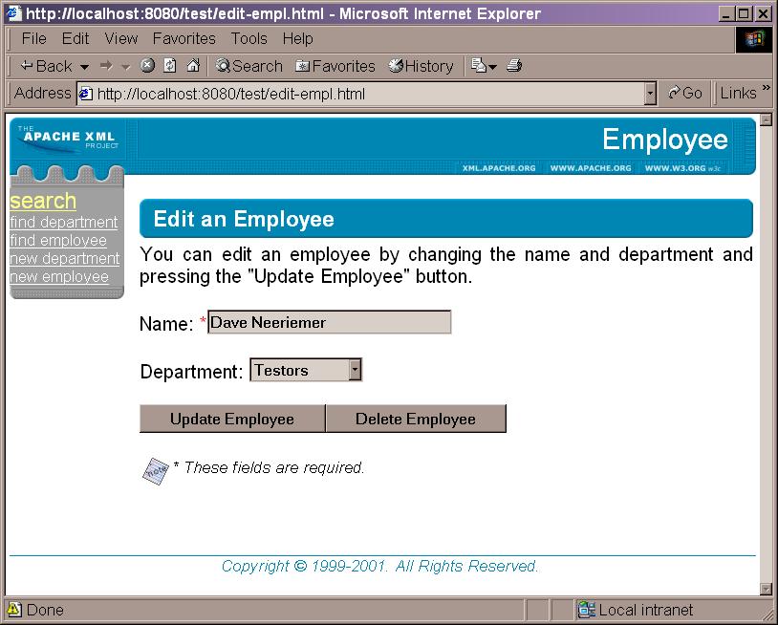Expand the Back button dropdown arrow

click(84, 66)
